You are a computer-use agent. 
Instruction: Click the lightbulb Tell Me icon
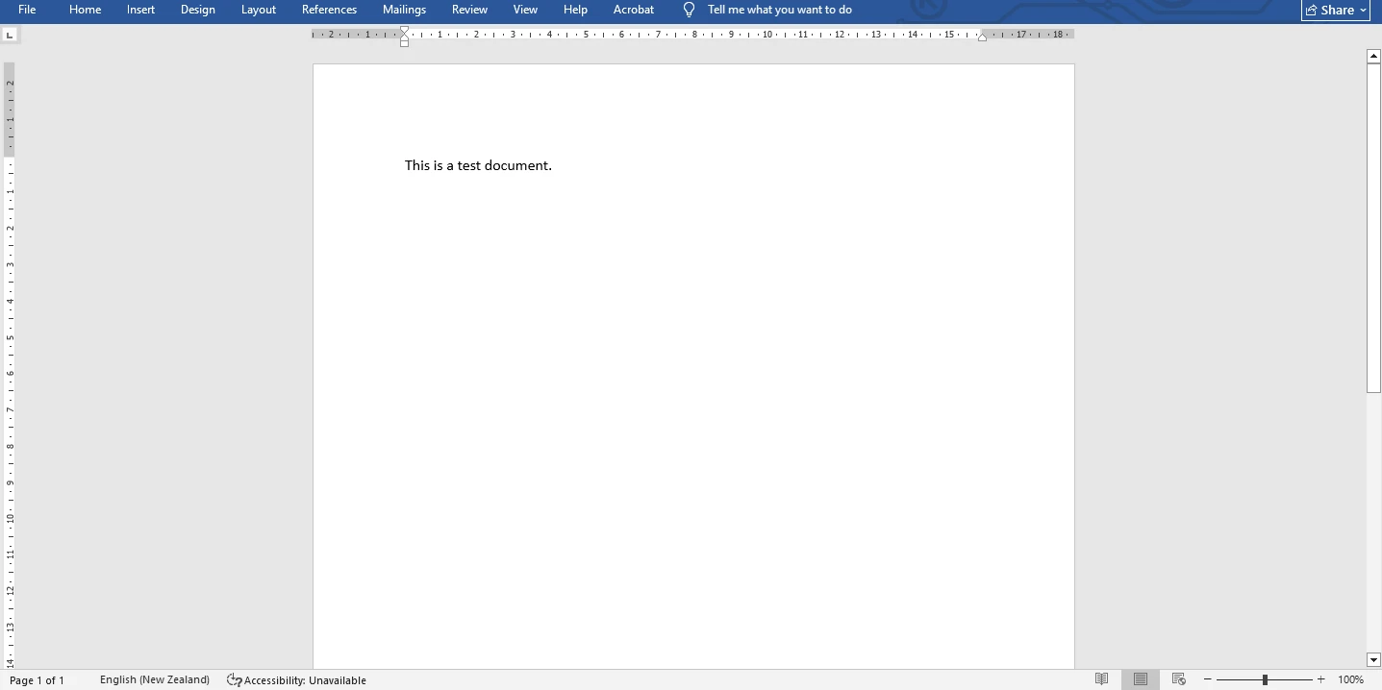click(x=689, y=10)
